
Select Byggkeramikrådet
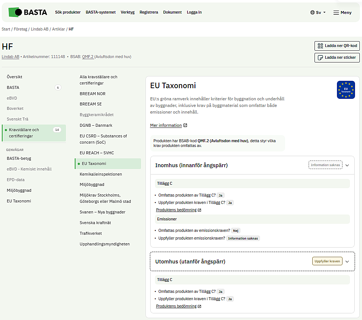click(x=96, y=115)
